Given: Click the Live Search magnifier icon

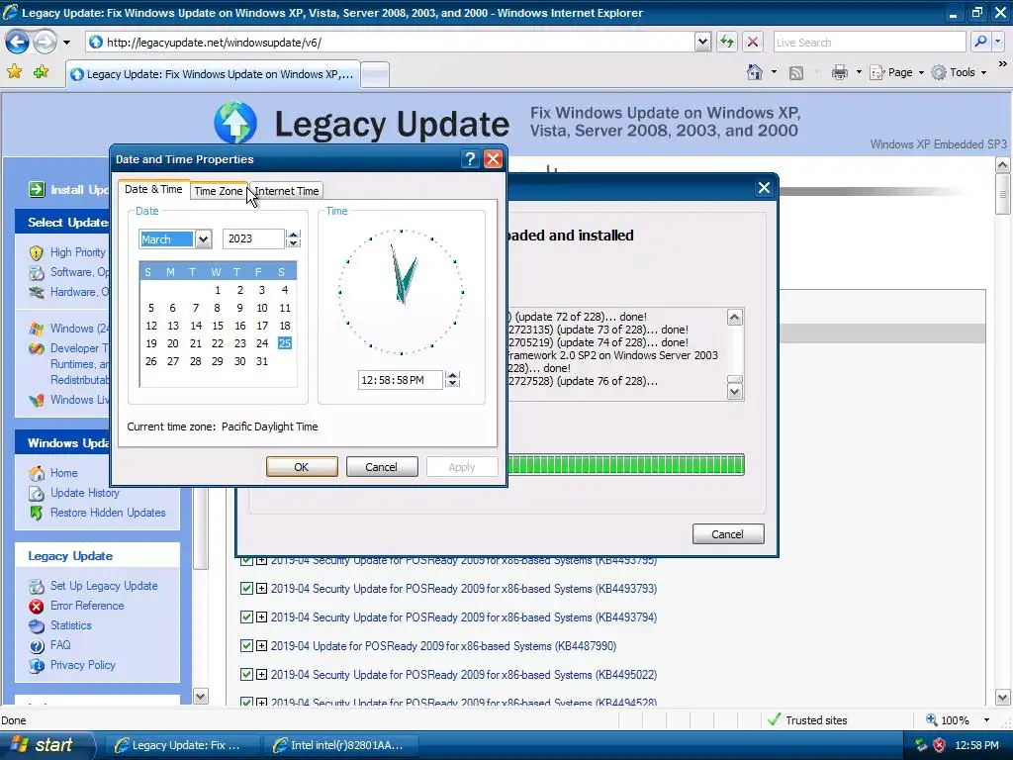Looking at the screenshot, I should [980, 42].
